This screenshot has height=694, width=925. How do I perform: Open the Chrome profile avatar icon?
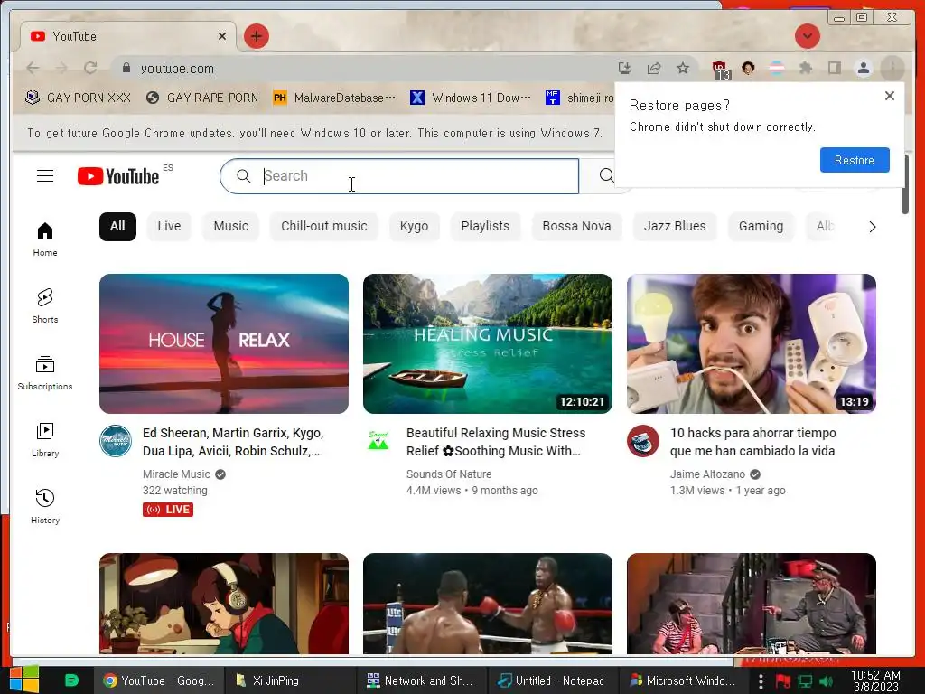point(863,68)
